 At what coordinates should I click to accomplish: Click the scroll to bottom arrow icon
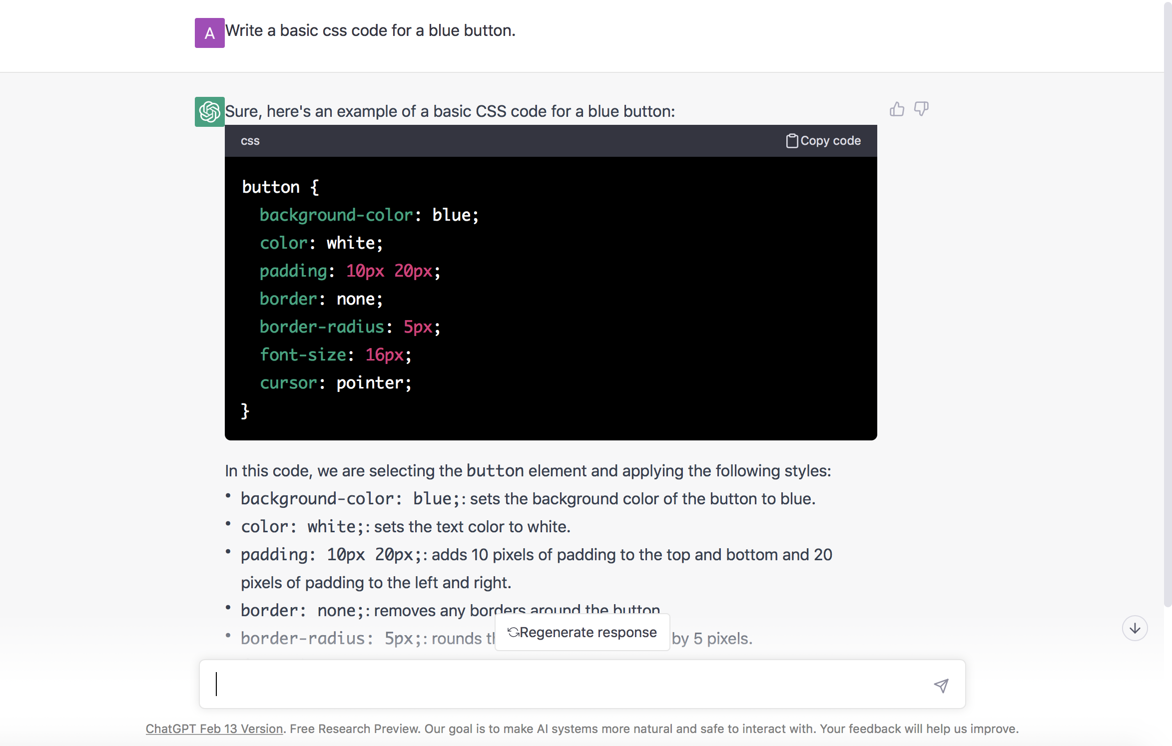click(1135, 629)
